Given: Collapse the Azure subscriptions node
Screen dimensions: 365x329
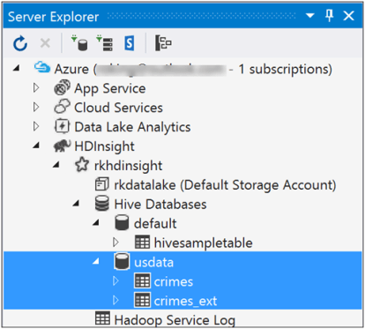Looking at the screenshot, I should click(x=17, y=68).
